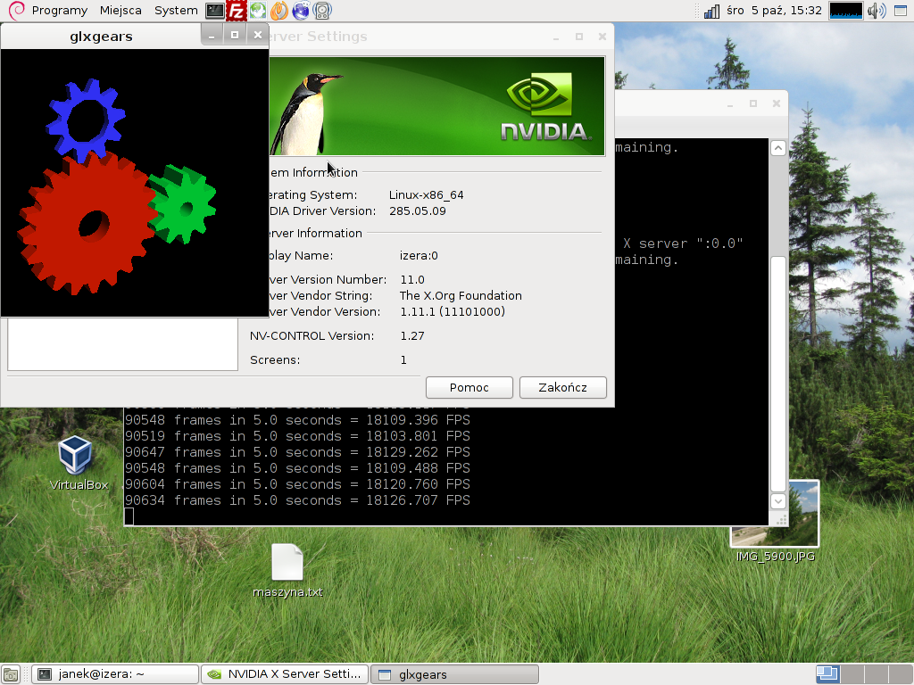Switch to NVIDIA X Server Settings in taskbar
This screenshot has width=914, height=685.
click(x=285, y=674)
